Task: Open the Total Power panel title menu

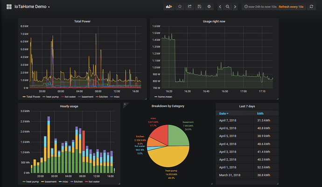Action: tap(82, 21)
